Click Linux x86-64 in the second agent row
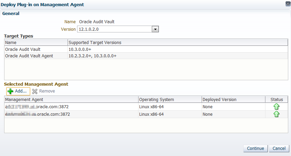The width and height of the screenshot is (291, 156). tap(151, 114)
